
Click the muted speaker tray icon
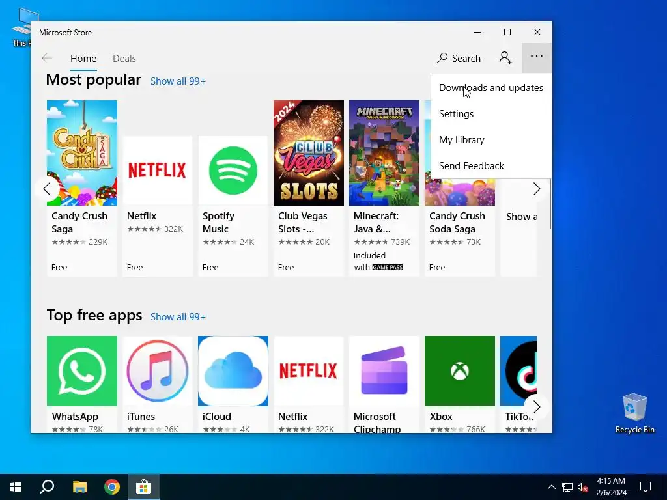pyautogui.click(x=582, y=487)
